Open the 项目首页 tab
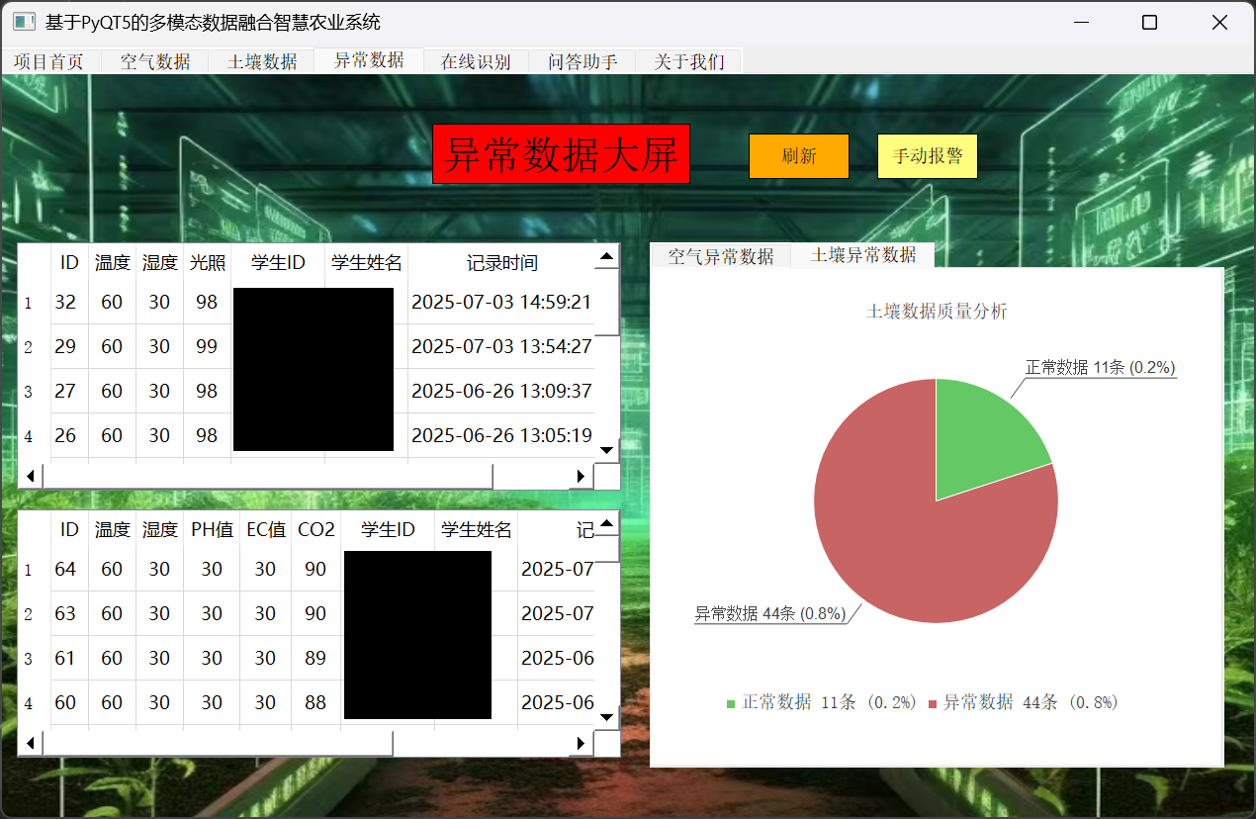This screenshot has width=1256, height=819. [48, 61]
